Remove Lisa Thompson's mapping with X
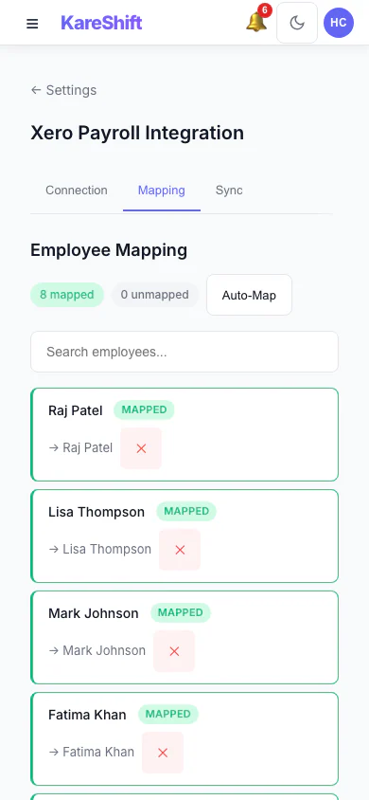This screenshot has height=800, width=369. 180,550
